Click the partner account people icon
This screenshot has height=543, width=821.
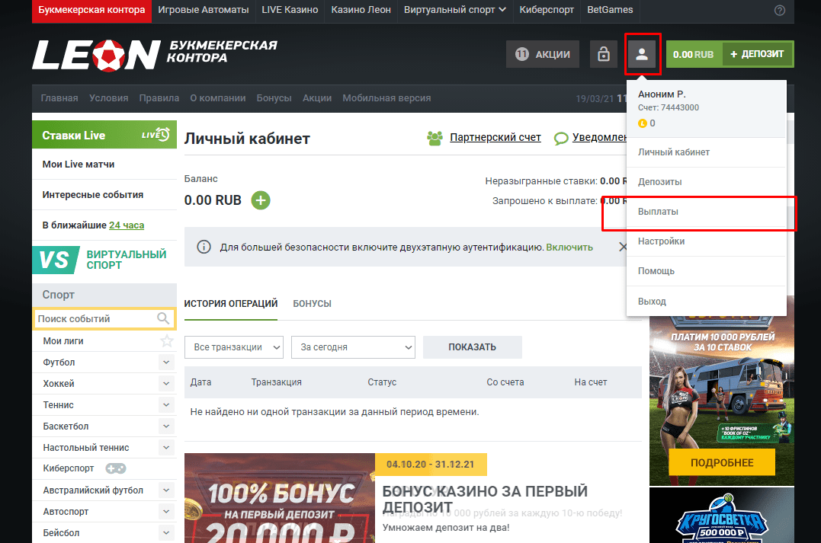click(x=435, y=138)
